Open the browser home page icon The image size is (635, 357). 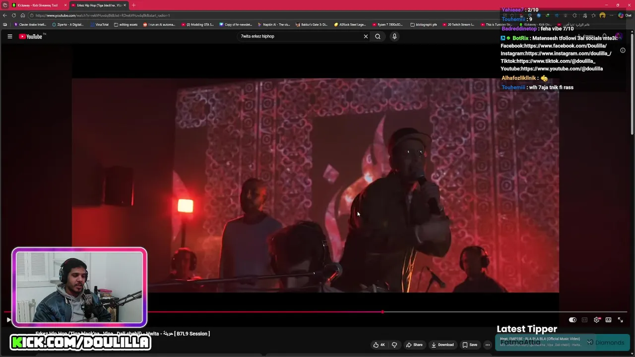coord(22,15)
